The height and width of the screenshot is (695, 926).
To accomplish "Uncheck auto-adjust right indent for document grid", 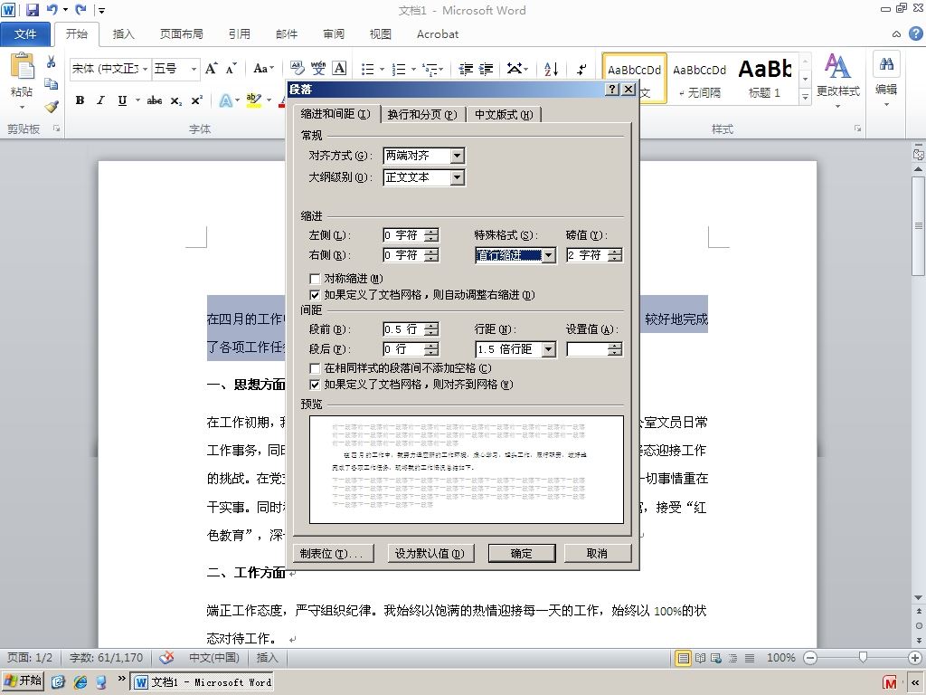I will click(x=316, y=295).
